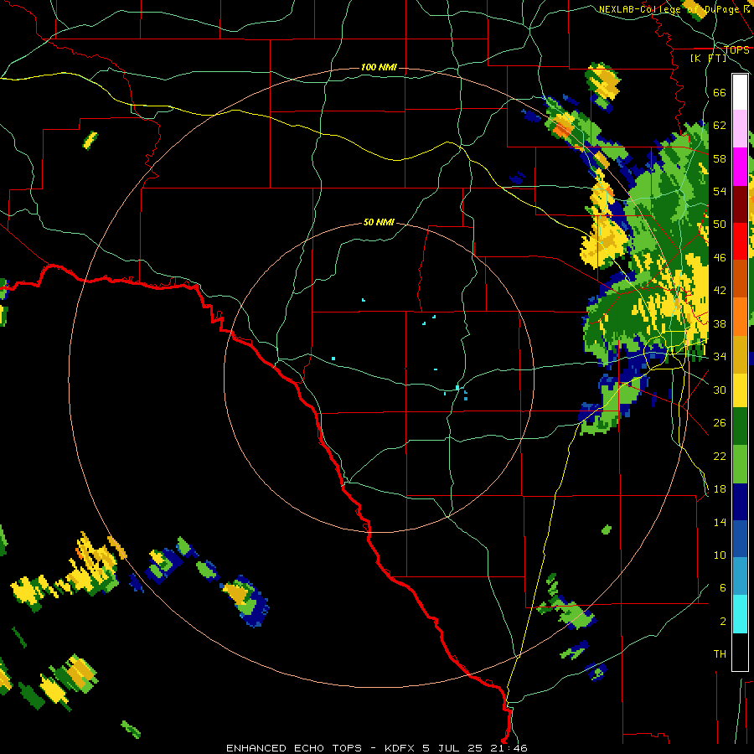
Task: Click the 66 legend value
Action: [x=720, y=92]
